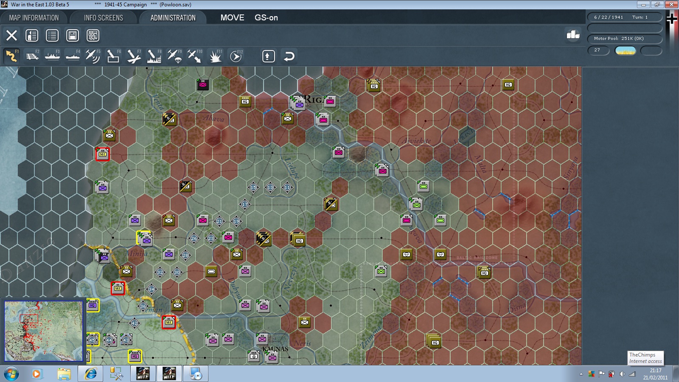Viewport: 679px width, 382px height.
Task: Select the F10 air transfer icon
Action: coord(195,56)
